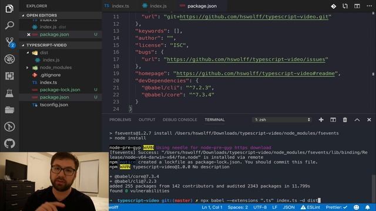Screen dimensions: 376x211
Task: Select the terminal shell dropdown 1: zsh
Action: (282, 120)
